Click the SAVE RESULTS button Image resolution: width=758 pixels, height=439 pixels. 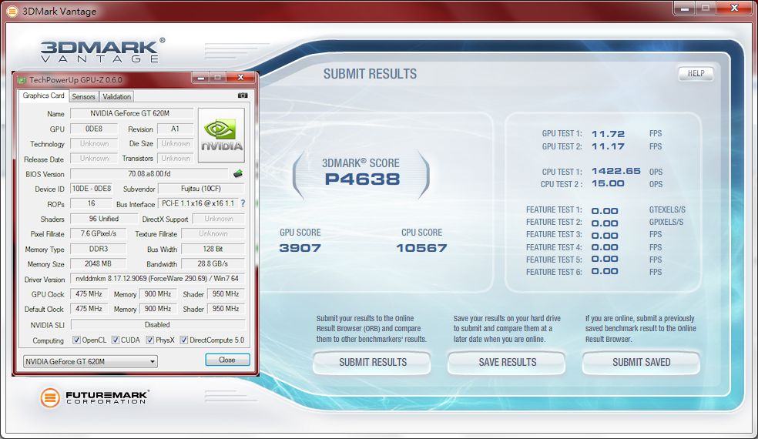click(507, 362)
